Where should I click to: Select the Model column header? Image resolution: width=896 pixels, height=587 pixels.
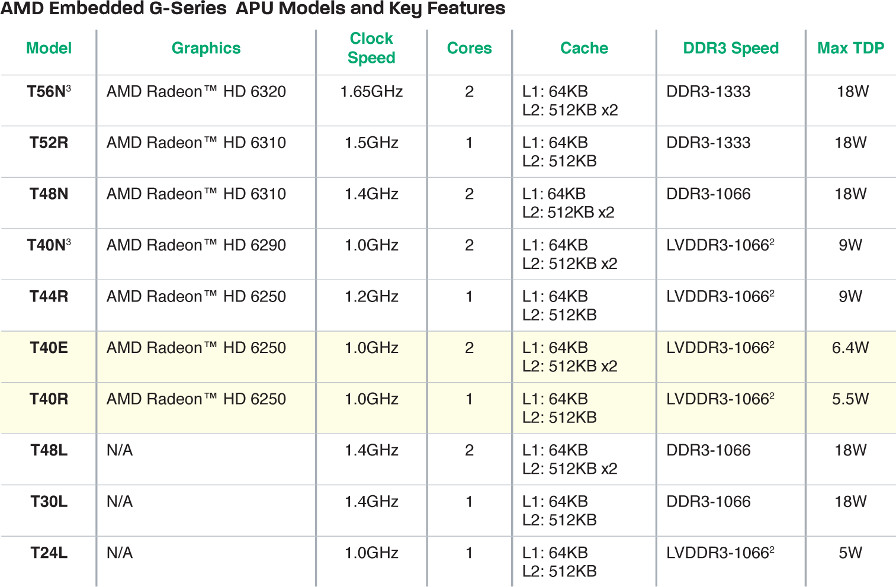(x=49, y=48)
